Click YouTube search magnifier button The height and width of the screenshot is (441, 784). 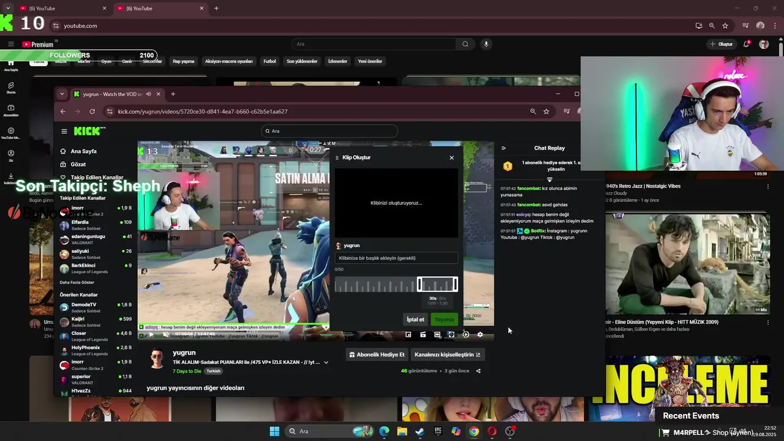coord(466,44)
